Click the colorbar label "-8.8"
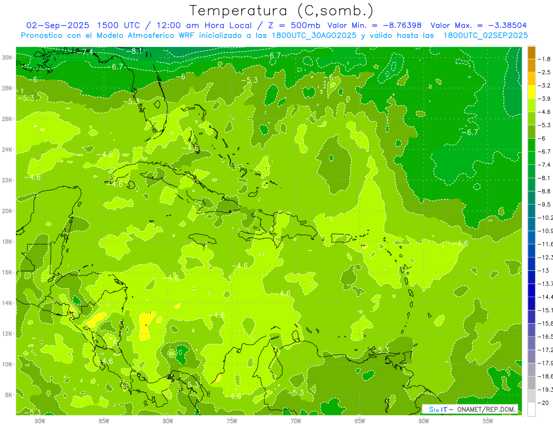Viewport: 553px width, 427px height. point(545,191)
